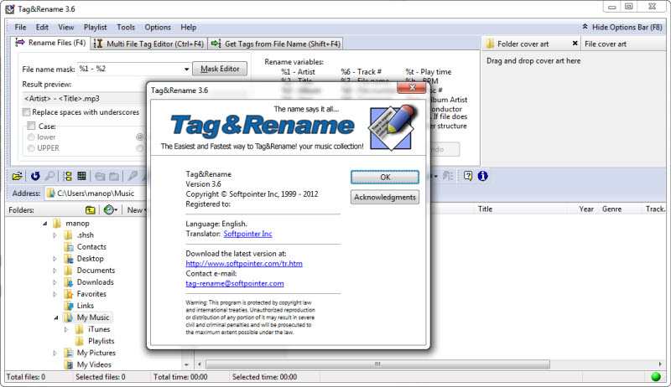Image resolution: width=671 pixels, height=387 pixels.
Task: Expand the .shsh folder node
Action: (x=55, y=235)
